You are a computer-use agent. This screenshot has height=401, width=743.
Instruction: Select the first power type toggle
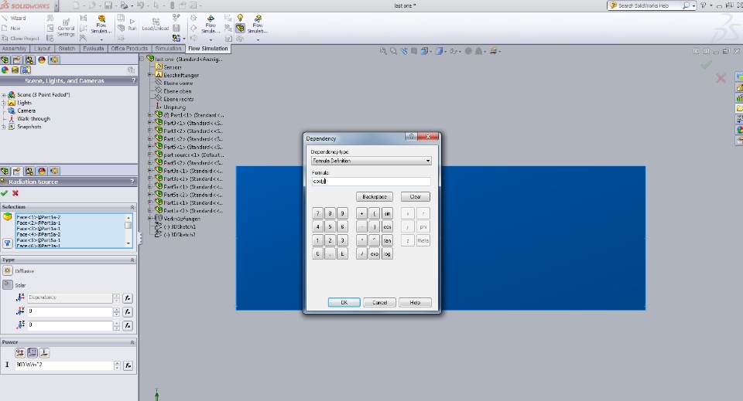[20, 353]
